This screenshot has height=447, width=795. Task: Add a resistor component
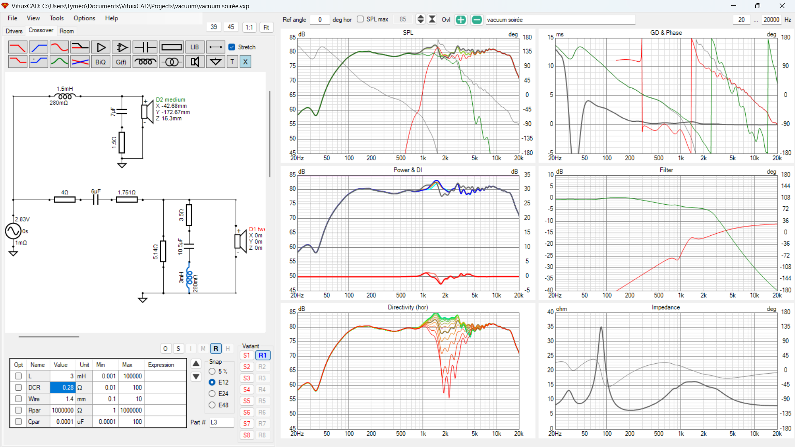coord(171,47)
